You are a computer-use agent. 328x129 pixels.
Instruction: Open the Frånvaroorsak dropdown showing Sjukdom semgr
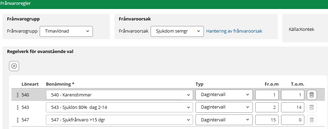point(177,31)
